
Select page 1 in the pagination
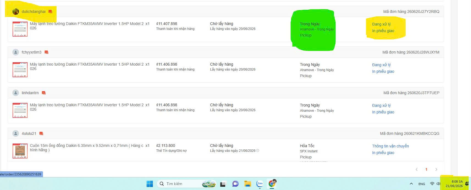coord(426,169)
